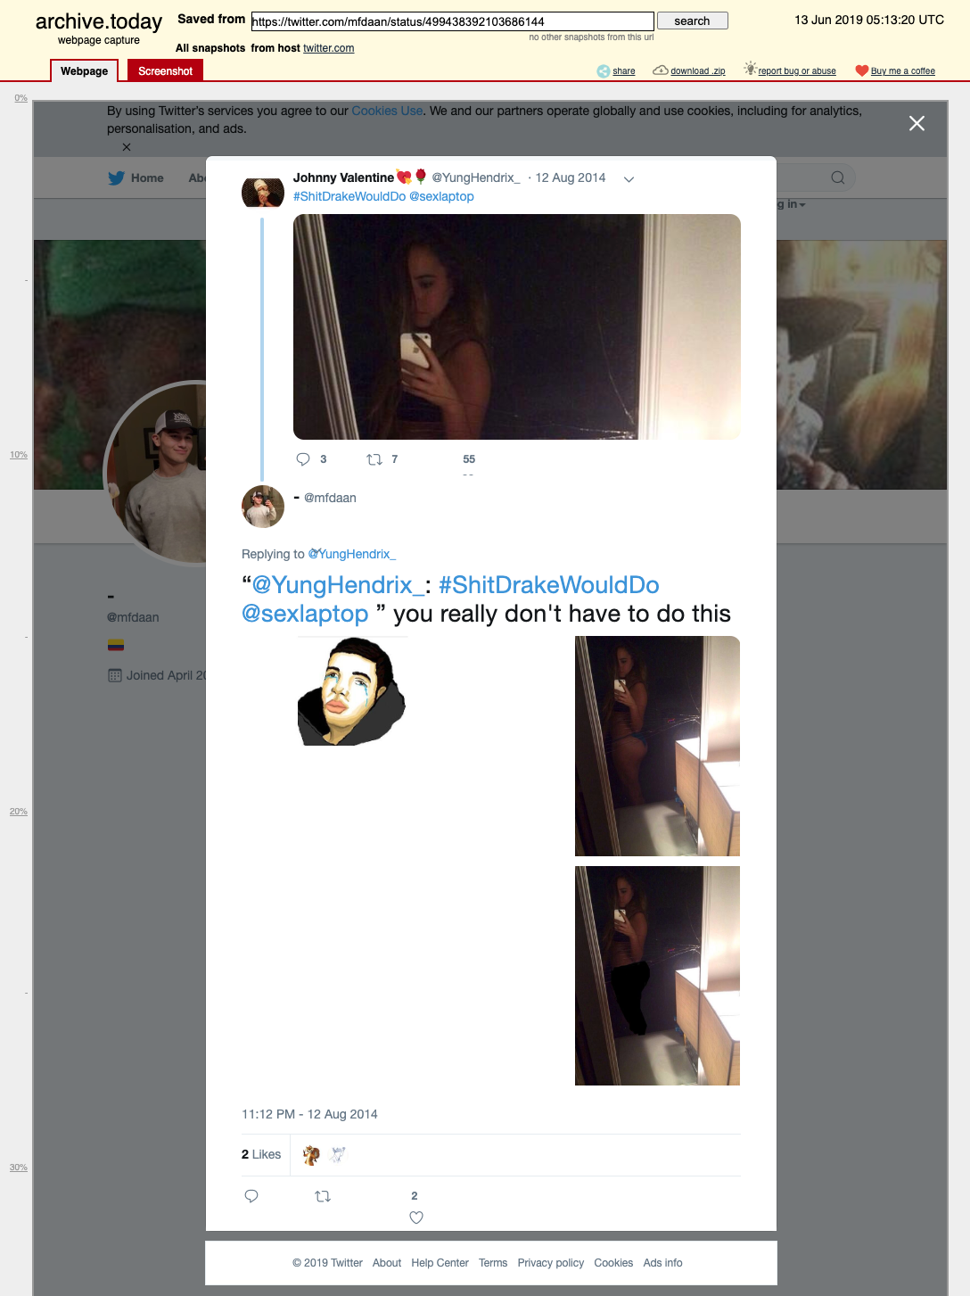This screenshot has width=970, height=1296.
Task: Click the Twitter bird Home icon
Action: point(116,177)
